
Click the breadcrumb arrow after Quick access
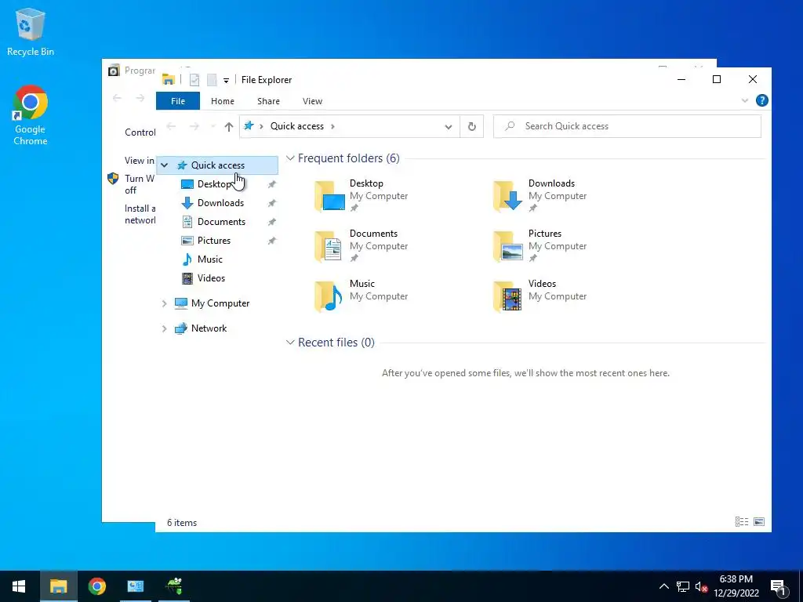(332, 126)
